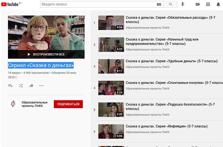Open the create video camera icon

tap(198, 4)
